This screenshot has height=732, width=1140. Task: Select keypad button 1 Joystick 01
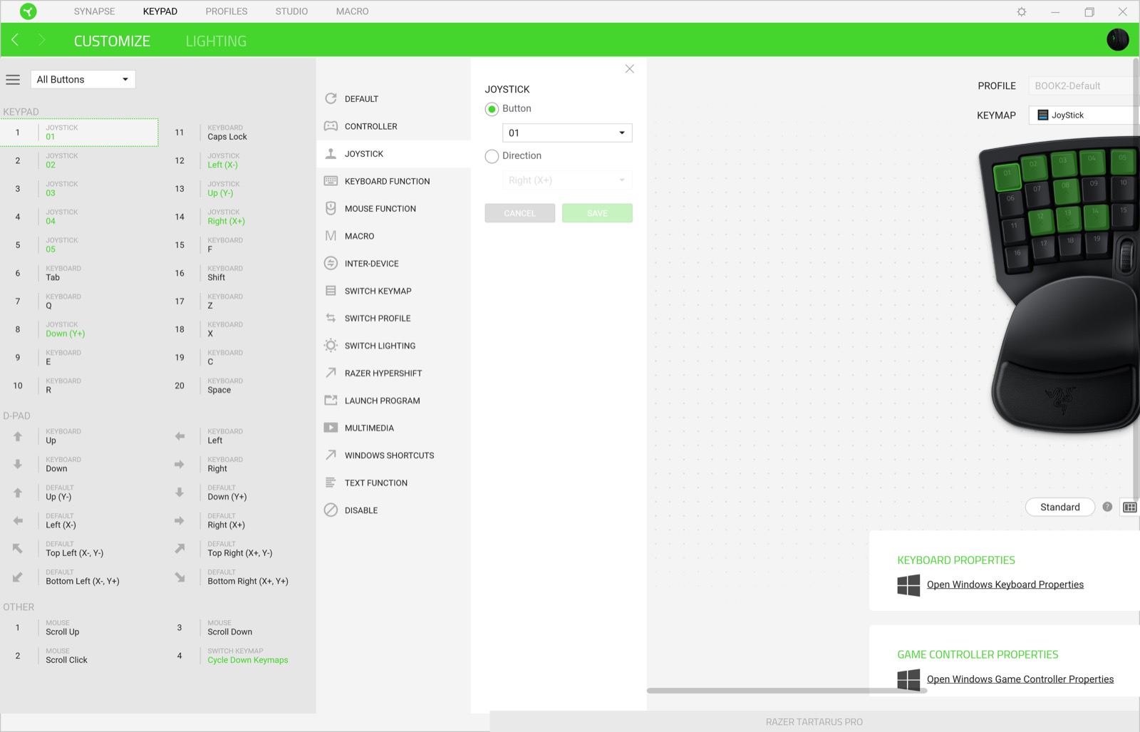pos(79,133)
